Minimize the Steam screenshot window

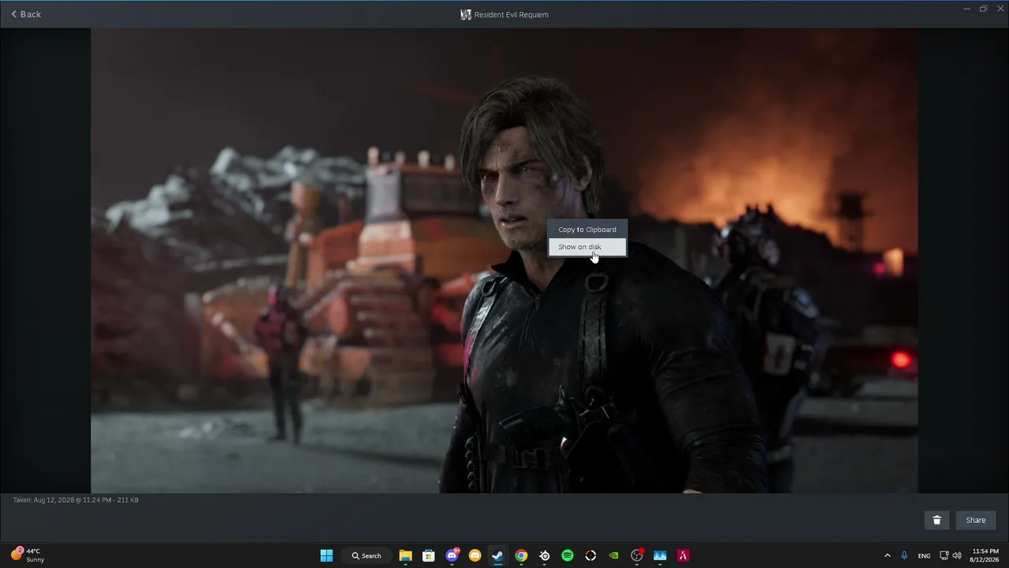pyautogui.click(x=967, y=9)
